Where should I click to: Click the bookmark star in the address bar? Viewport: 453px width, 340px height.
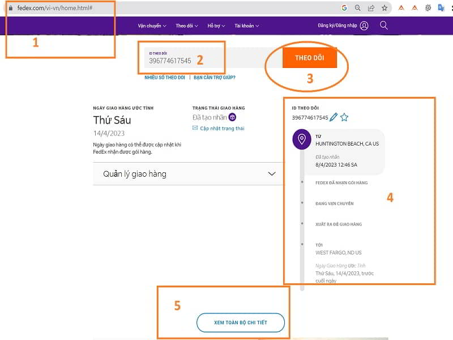385,8
